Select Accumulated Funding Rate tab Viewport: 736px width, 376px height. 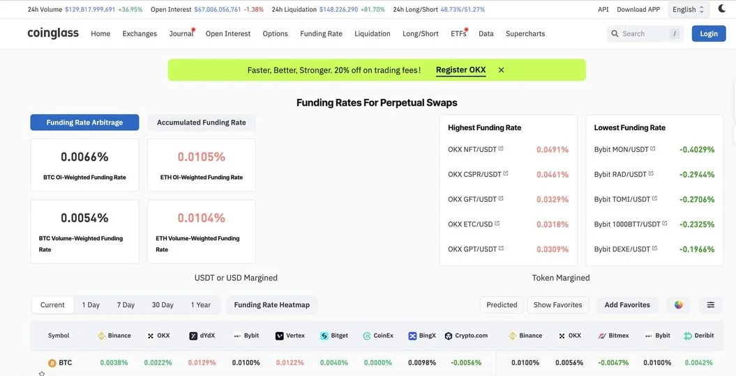click(x=202, y=123)
